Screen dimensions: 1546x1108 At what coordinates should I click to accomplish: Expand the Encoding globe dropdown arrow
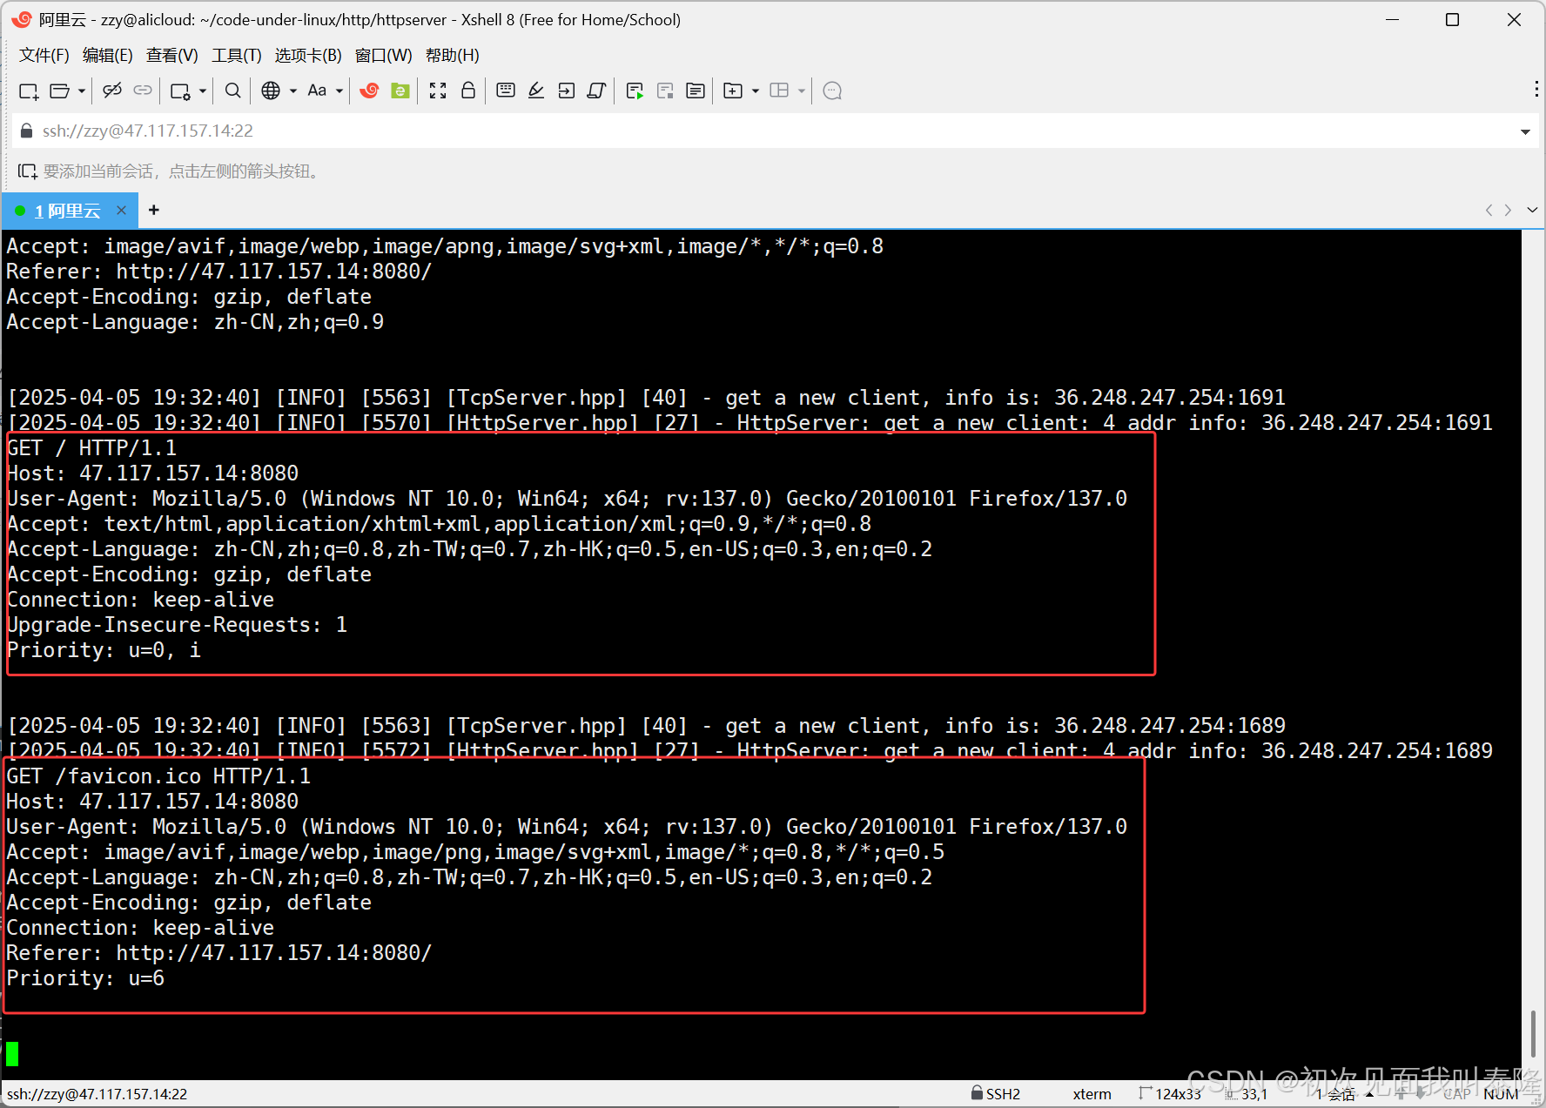point(293,91)
